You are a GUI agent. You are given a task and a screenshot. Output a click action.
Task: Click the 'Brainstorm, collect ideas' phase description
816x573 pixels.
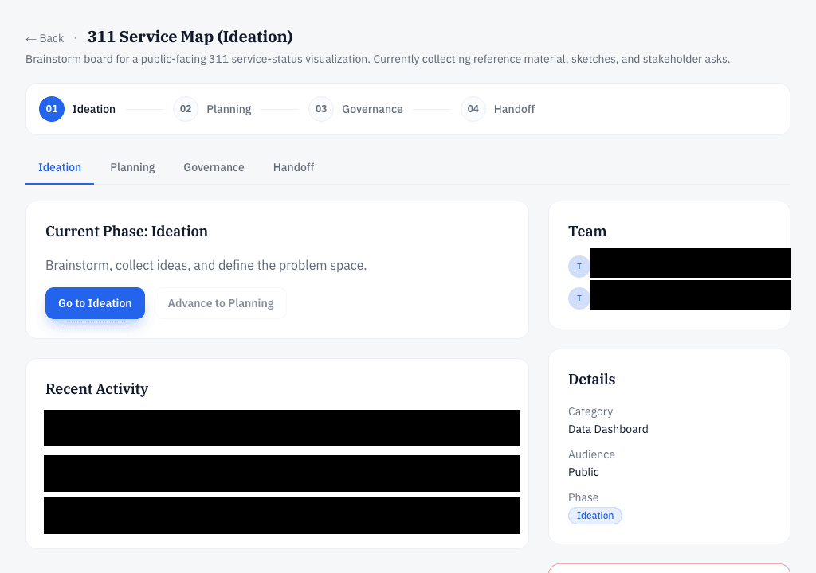pyautogui.click(x=206, y=266)
